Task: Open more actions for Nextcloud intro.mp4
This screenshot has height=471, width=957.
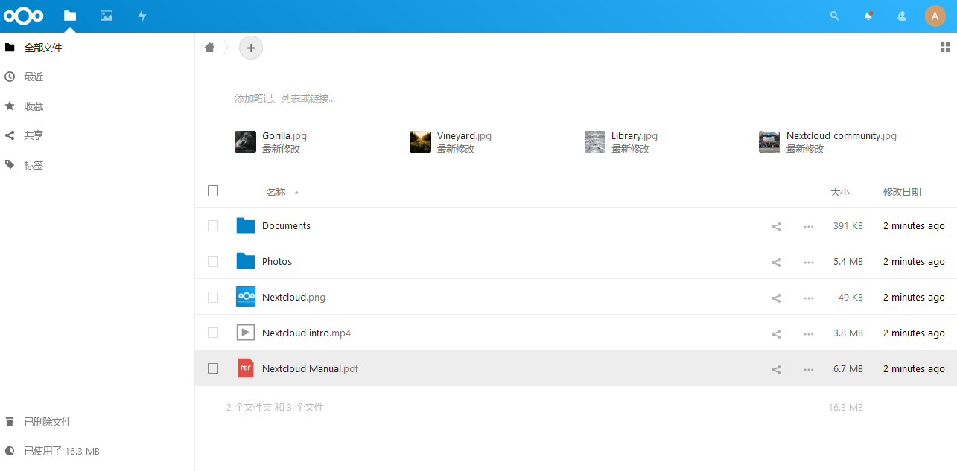Action: click(x=809, y=333)
